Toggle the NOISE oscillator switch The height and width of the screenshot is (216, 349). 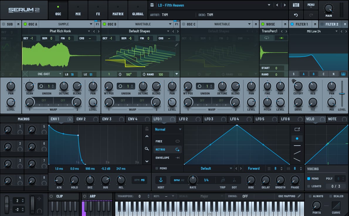click(x=263, y=24)
